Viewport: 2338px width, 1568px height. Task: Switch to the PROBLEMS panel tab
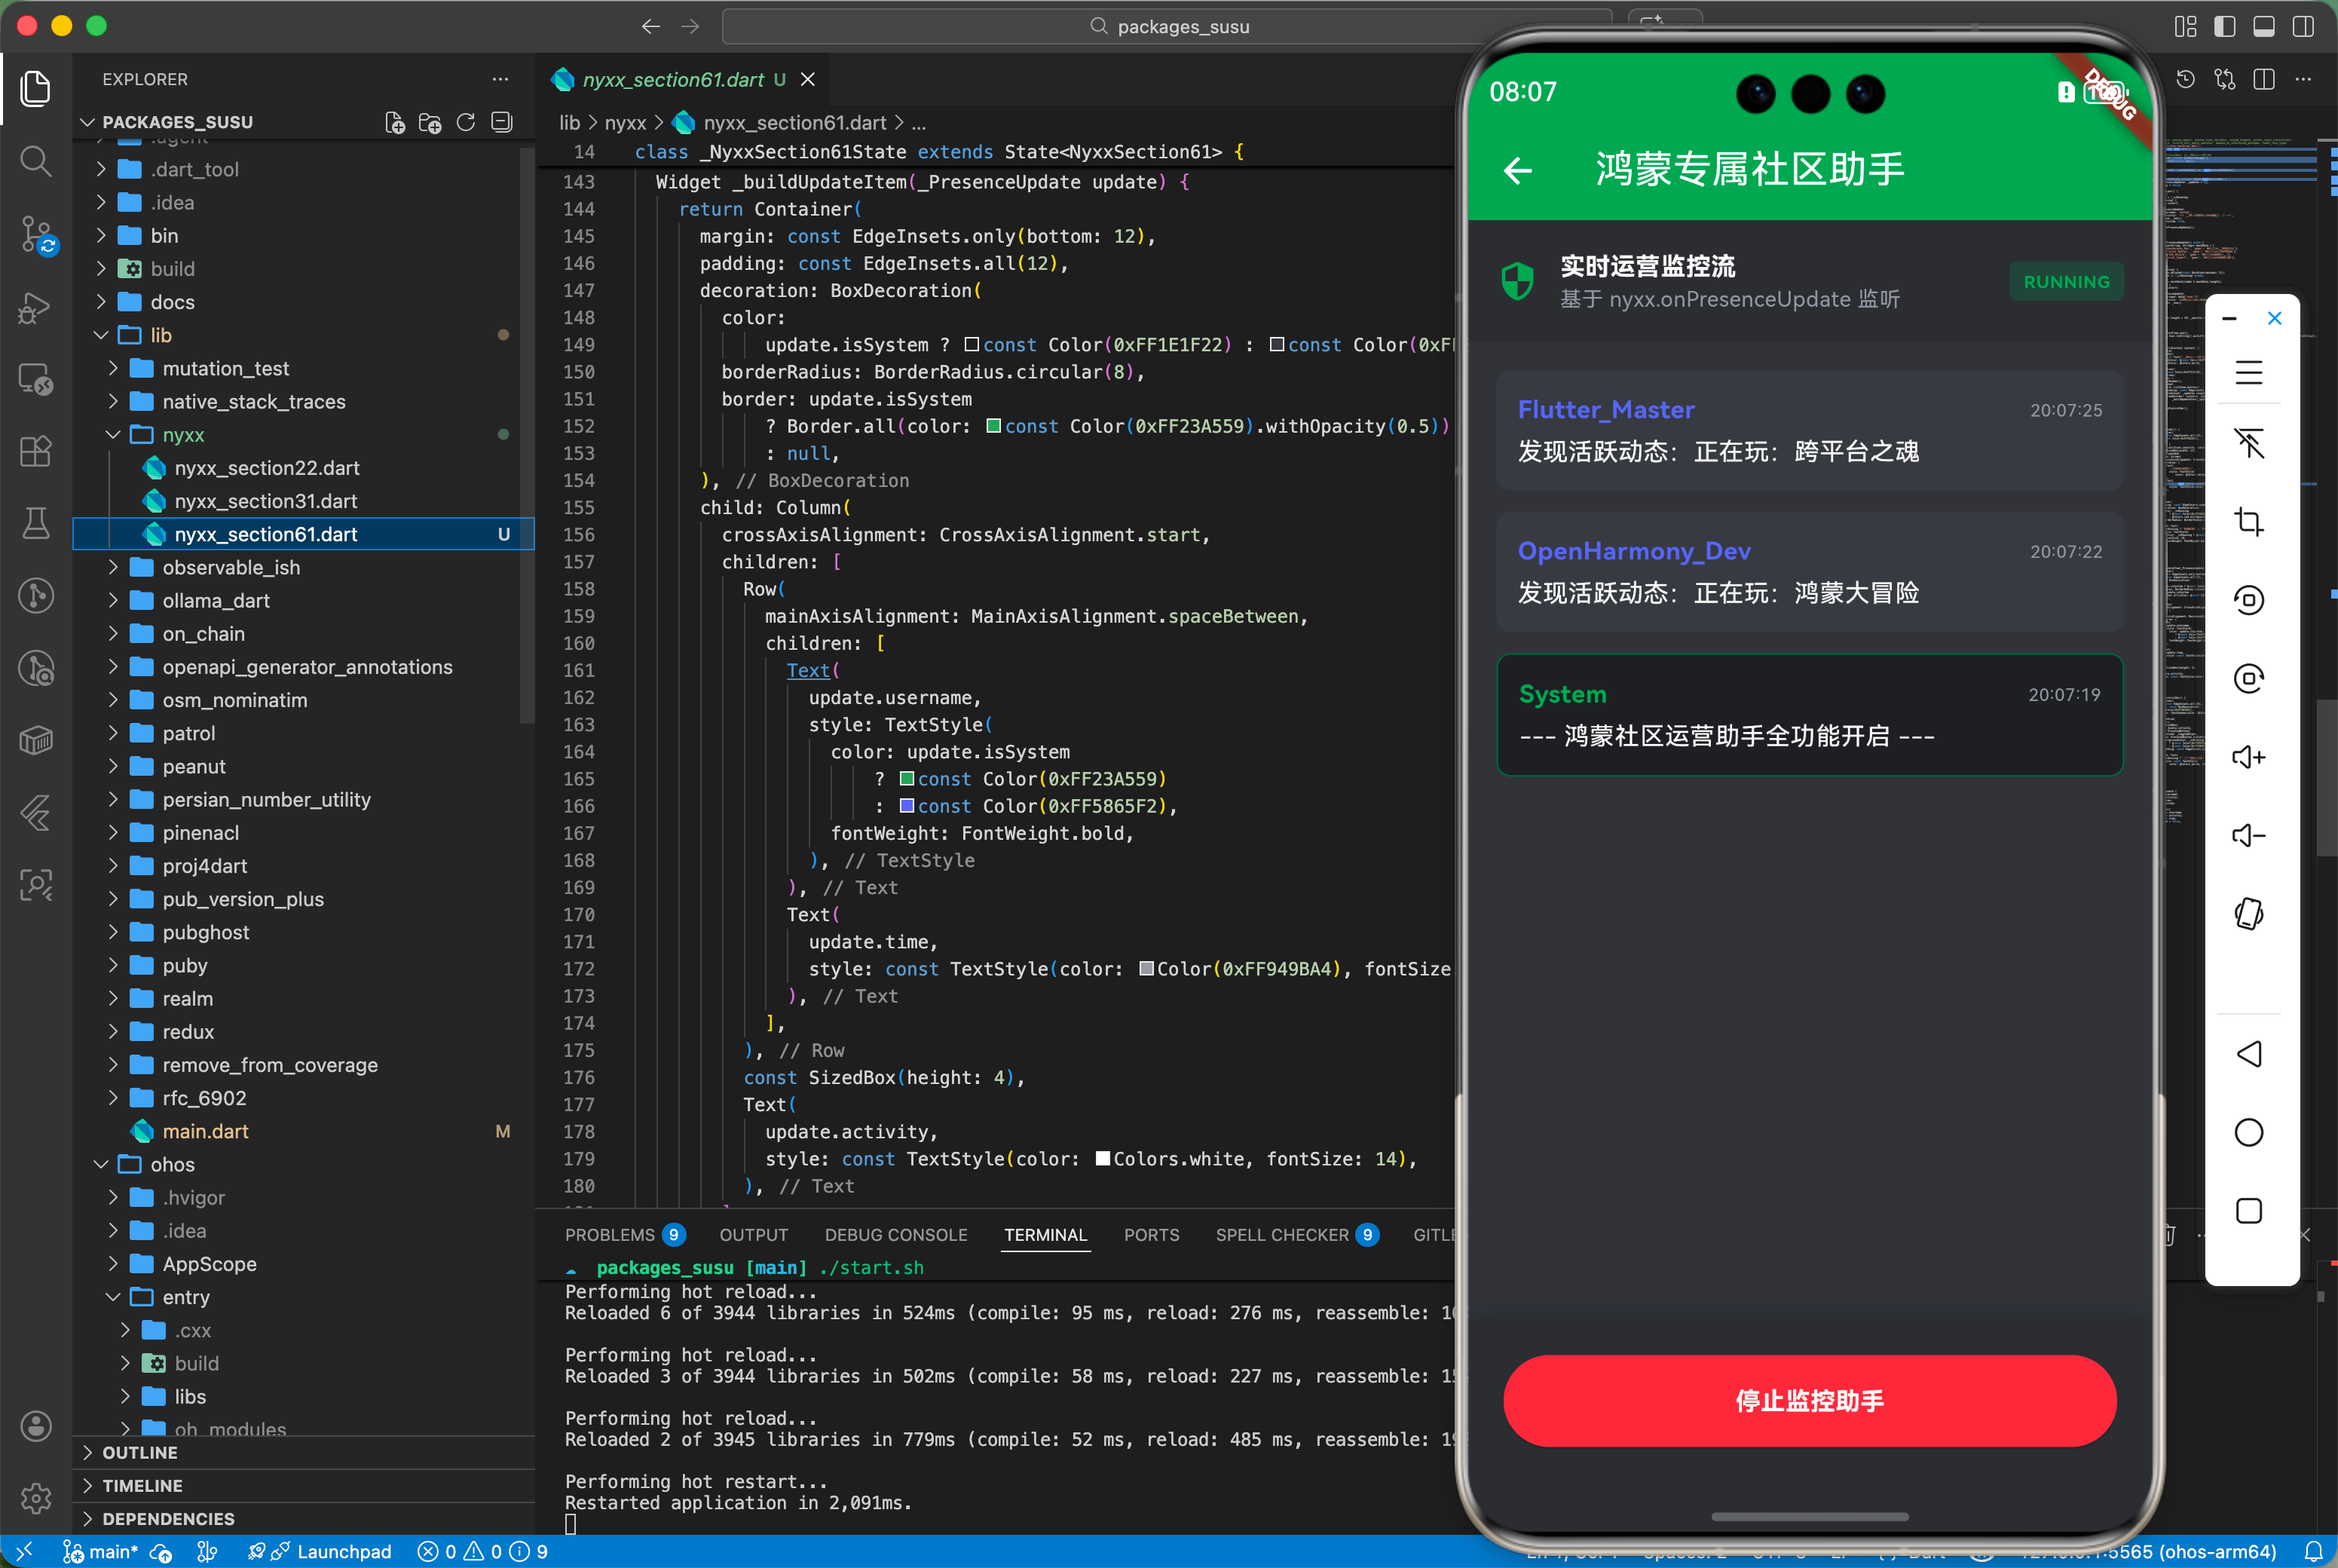coord(625,1235)
